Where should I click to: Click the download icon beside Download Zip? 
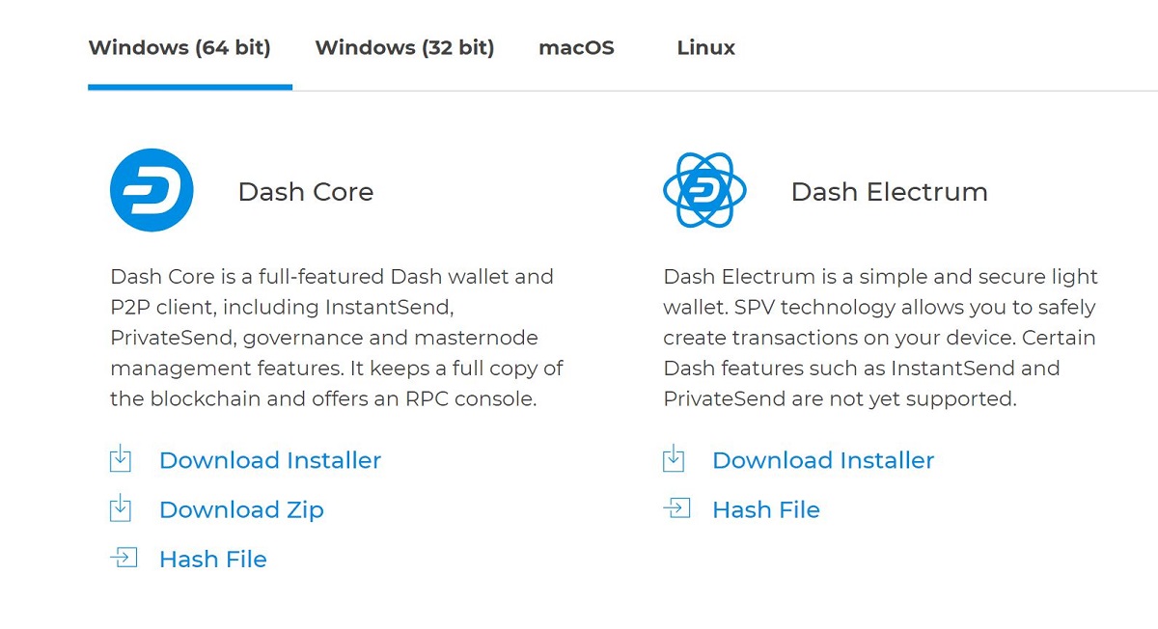tap(120, 508)
